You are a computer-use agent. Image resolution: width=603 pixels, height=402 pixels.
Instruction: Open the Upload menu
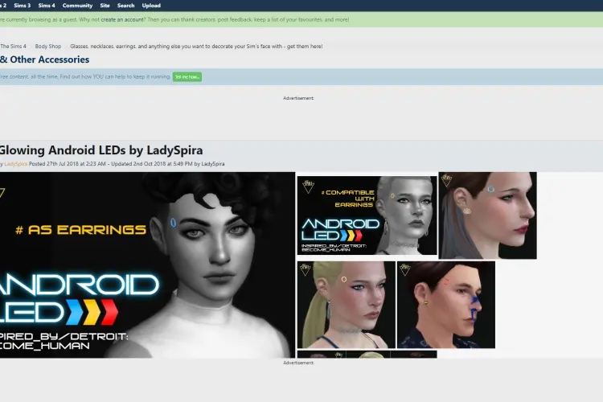[151, 6]
